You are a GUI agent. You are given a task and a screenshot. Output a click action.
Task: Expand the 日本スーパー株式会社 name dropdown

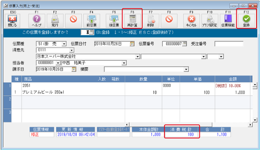pyautogui.click(x=138, y=57)
